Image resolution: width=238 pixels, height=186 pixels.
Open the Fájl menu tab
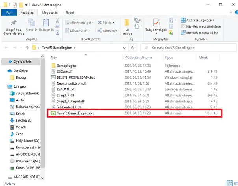click(x=9, y=13)
